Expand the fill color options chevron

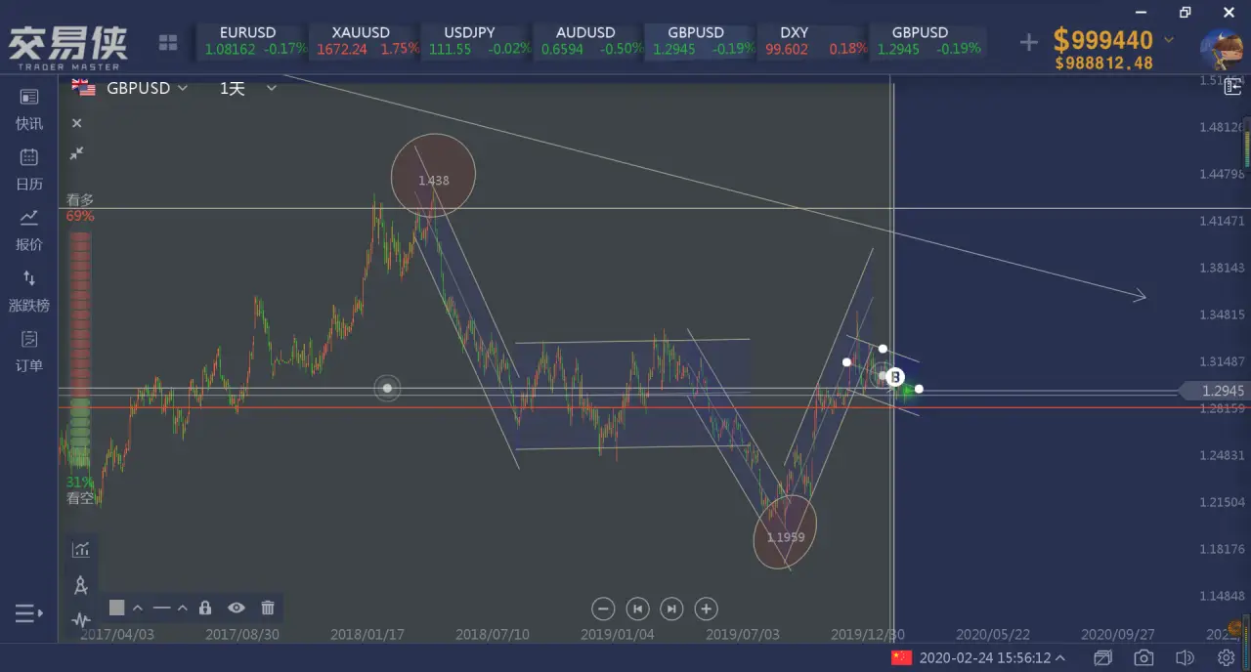[138, 608]
